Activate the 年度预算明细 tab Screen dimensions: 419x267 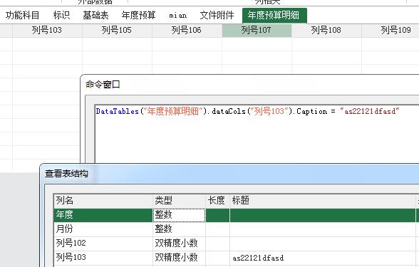274,16
